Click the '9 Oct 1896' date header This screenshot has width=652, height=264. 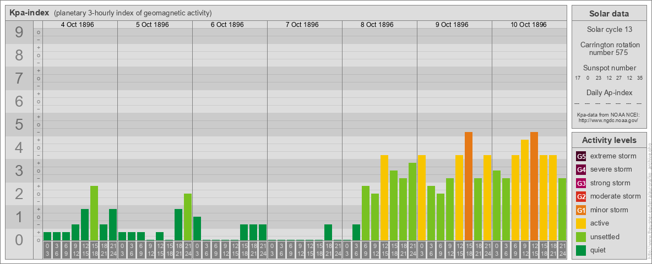[452, 25]
